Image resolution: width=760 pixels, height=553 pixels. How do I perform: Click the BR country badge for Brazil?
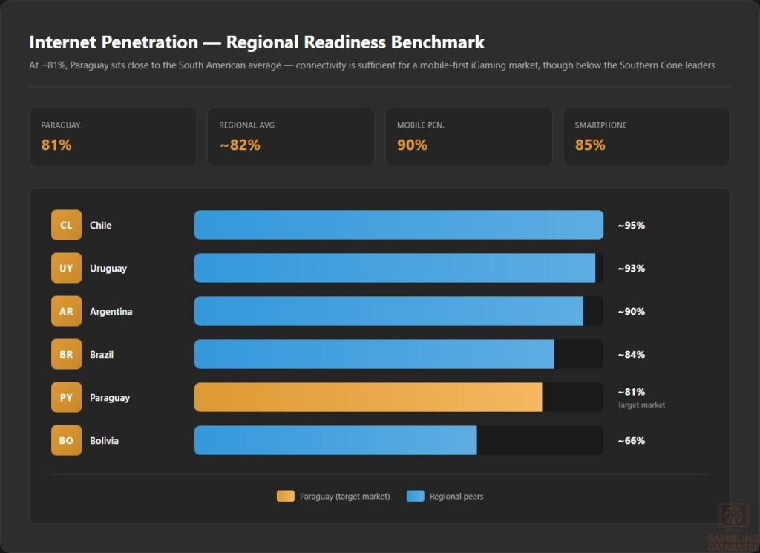(66, 354)
